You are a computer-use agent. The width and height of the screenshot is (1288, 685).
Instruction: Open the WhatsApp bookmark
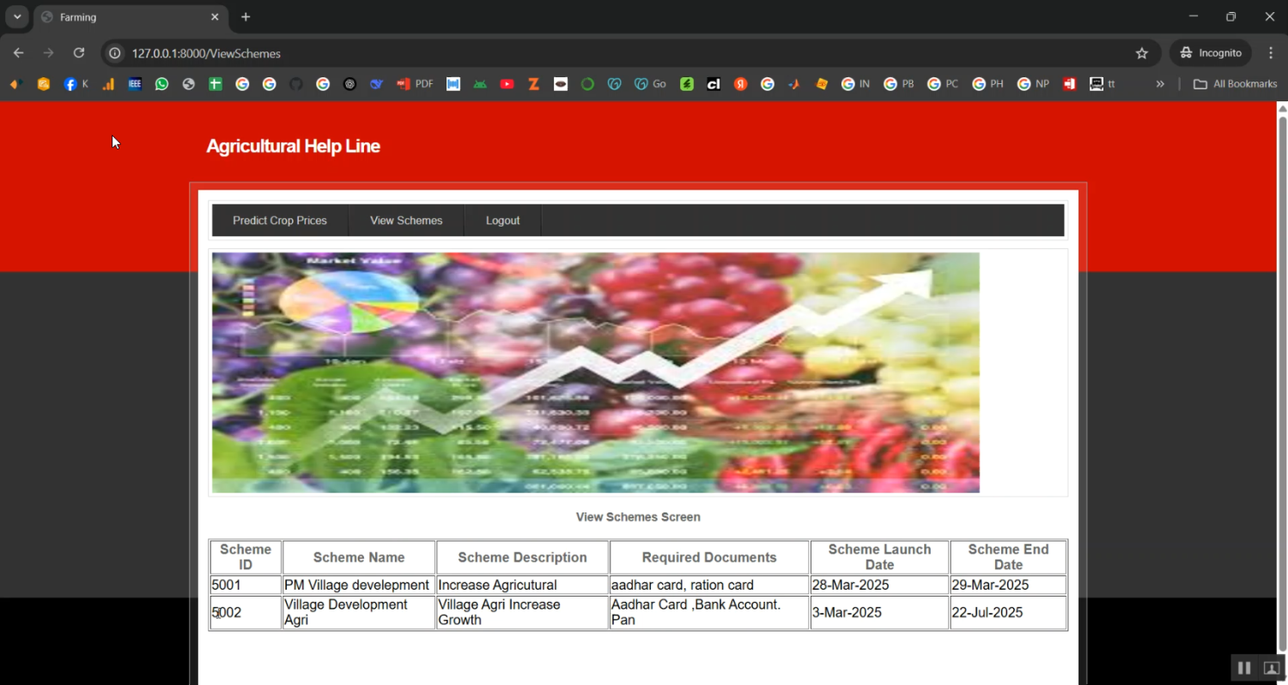pos(161,84)
